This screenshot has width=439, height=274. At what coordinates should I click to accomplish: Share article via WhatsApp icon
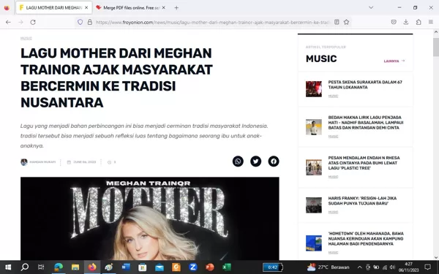click(238, 161)
